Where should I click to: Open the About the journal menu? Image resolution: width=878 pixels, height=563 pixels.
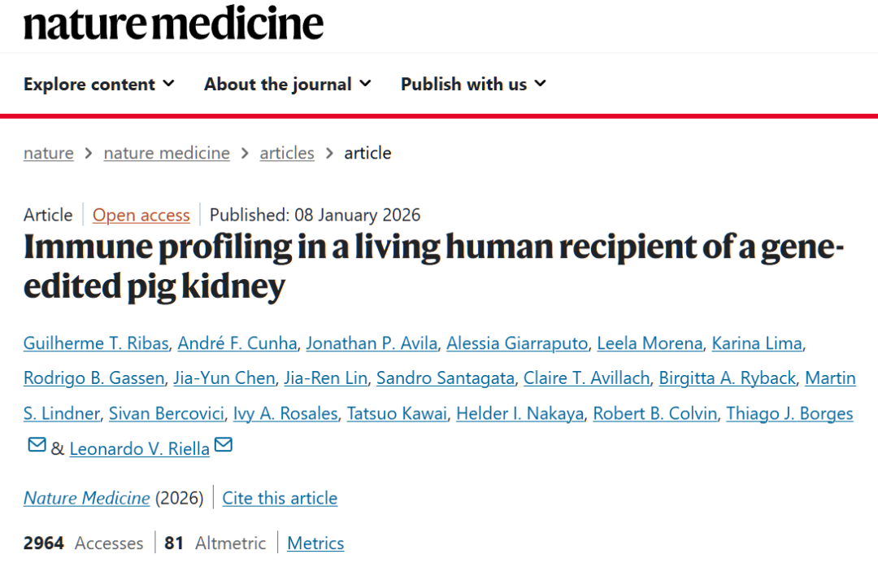coord(287,84)
